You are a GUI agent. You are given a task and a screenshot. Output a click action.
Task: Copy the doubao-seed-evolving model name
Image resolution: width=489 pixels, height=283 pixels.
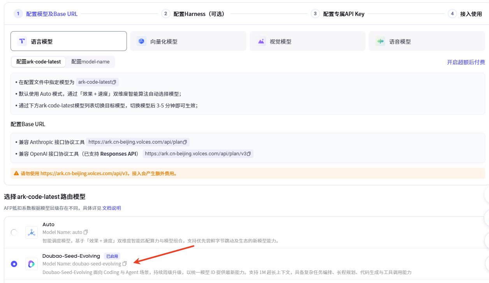tap(125, 264)
